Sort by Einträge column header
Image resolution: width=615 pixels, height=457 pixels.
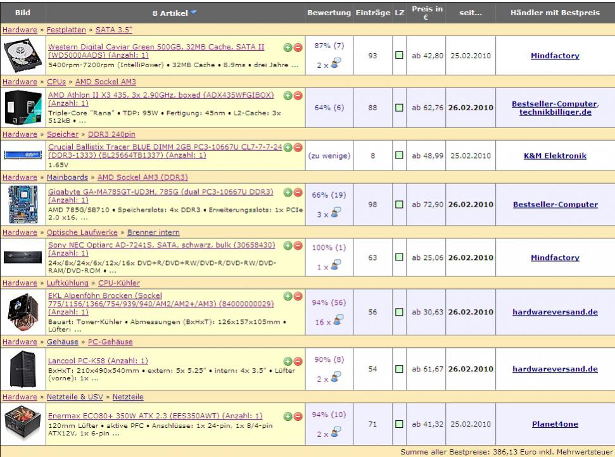click(x=373, y=13)
